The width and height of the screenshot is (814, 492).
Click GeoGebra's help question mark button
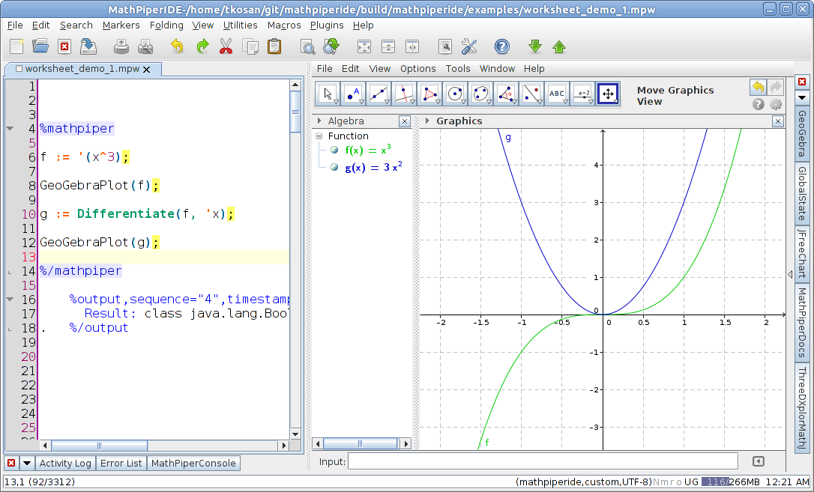758,104
